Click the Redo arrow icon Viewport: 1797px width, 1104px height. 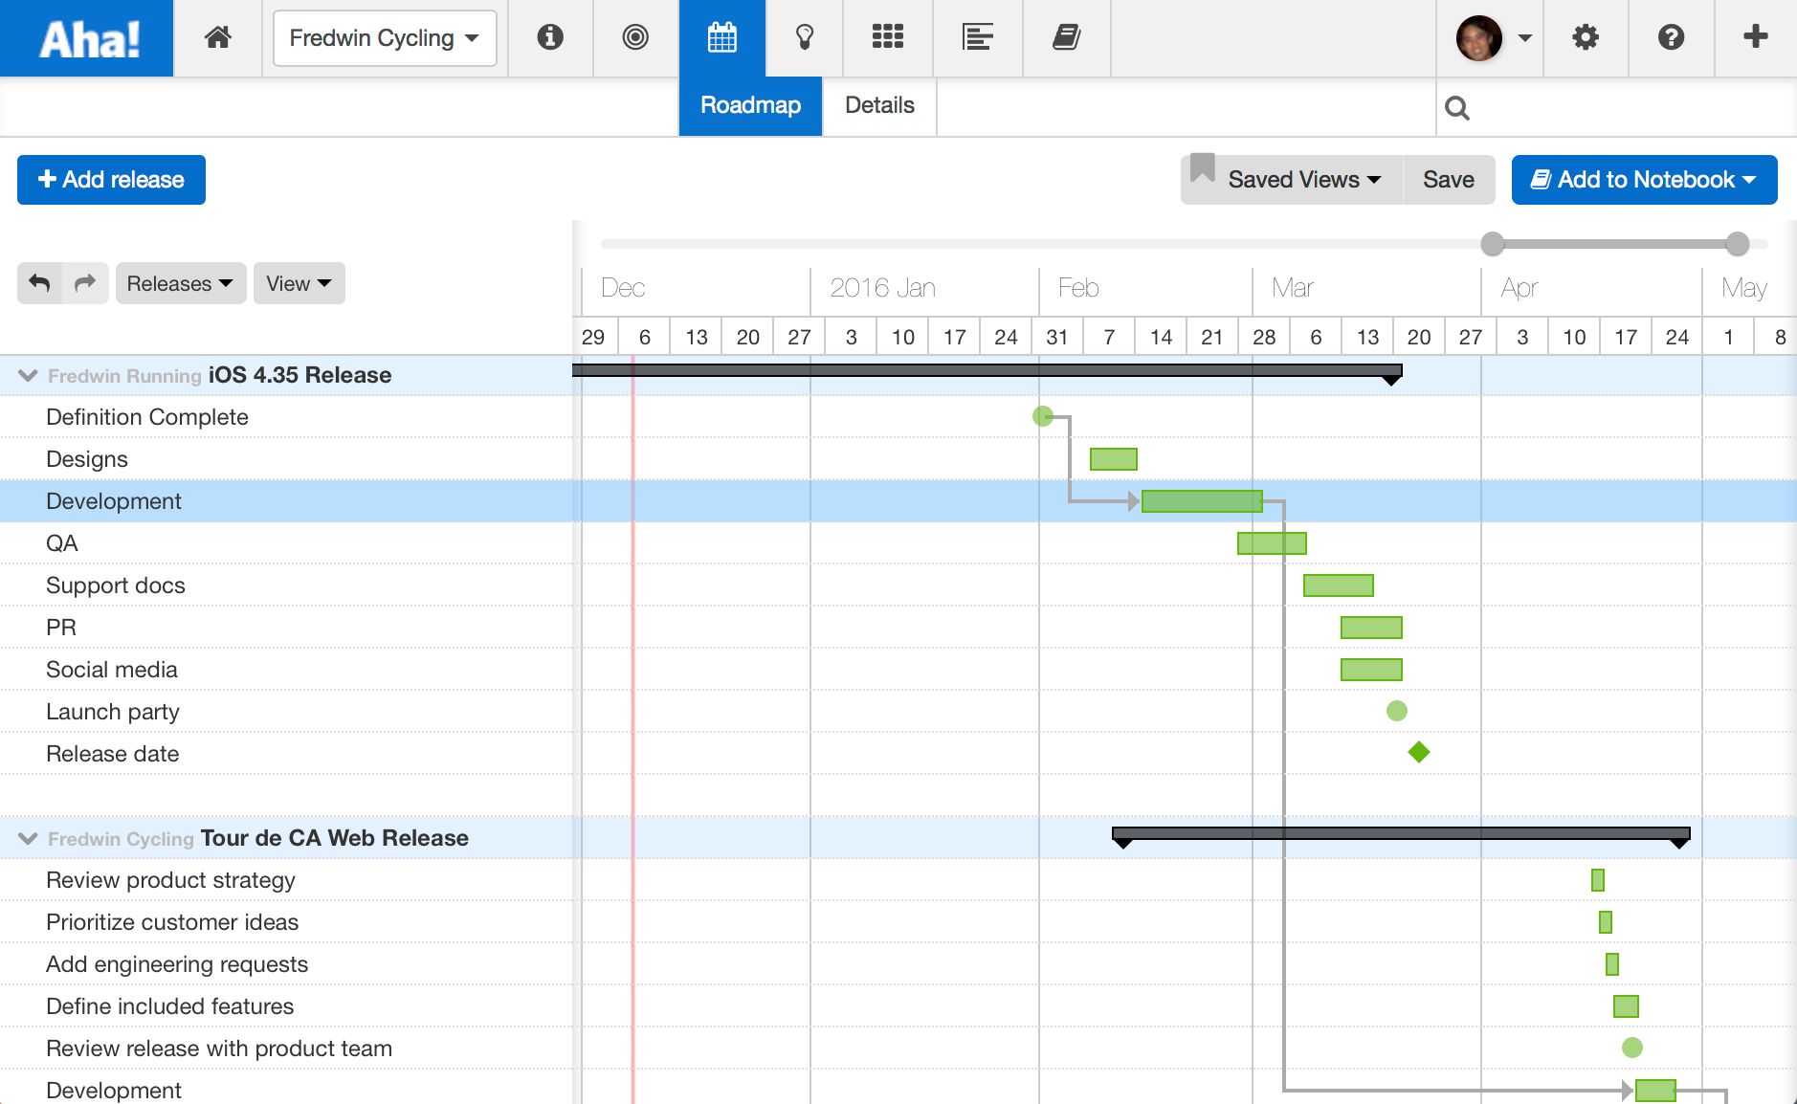(84, 283)
